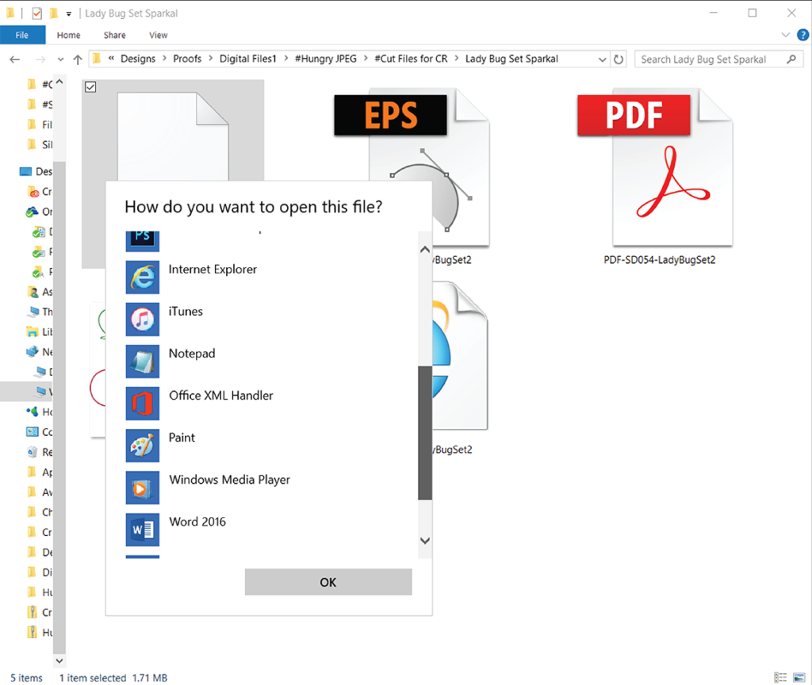
Task: Navigate to #Hungry JPEG breadcrumb
Action: [326, 59]
